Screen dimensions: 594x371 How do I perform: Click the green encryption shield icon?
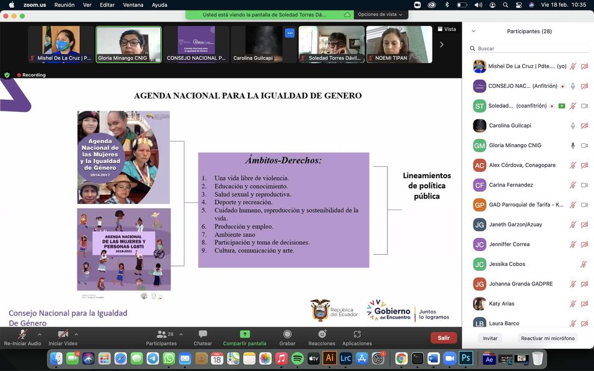[7, 75]
